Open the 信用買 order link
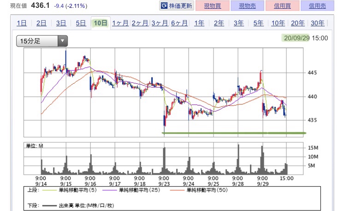Screen dimensions: 338x211 point(282,6)
